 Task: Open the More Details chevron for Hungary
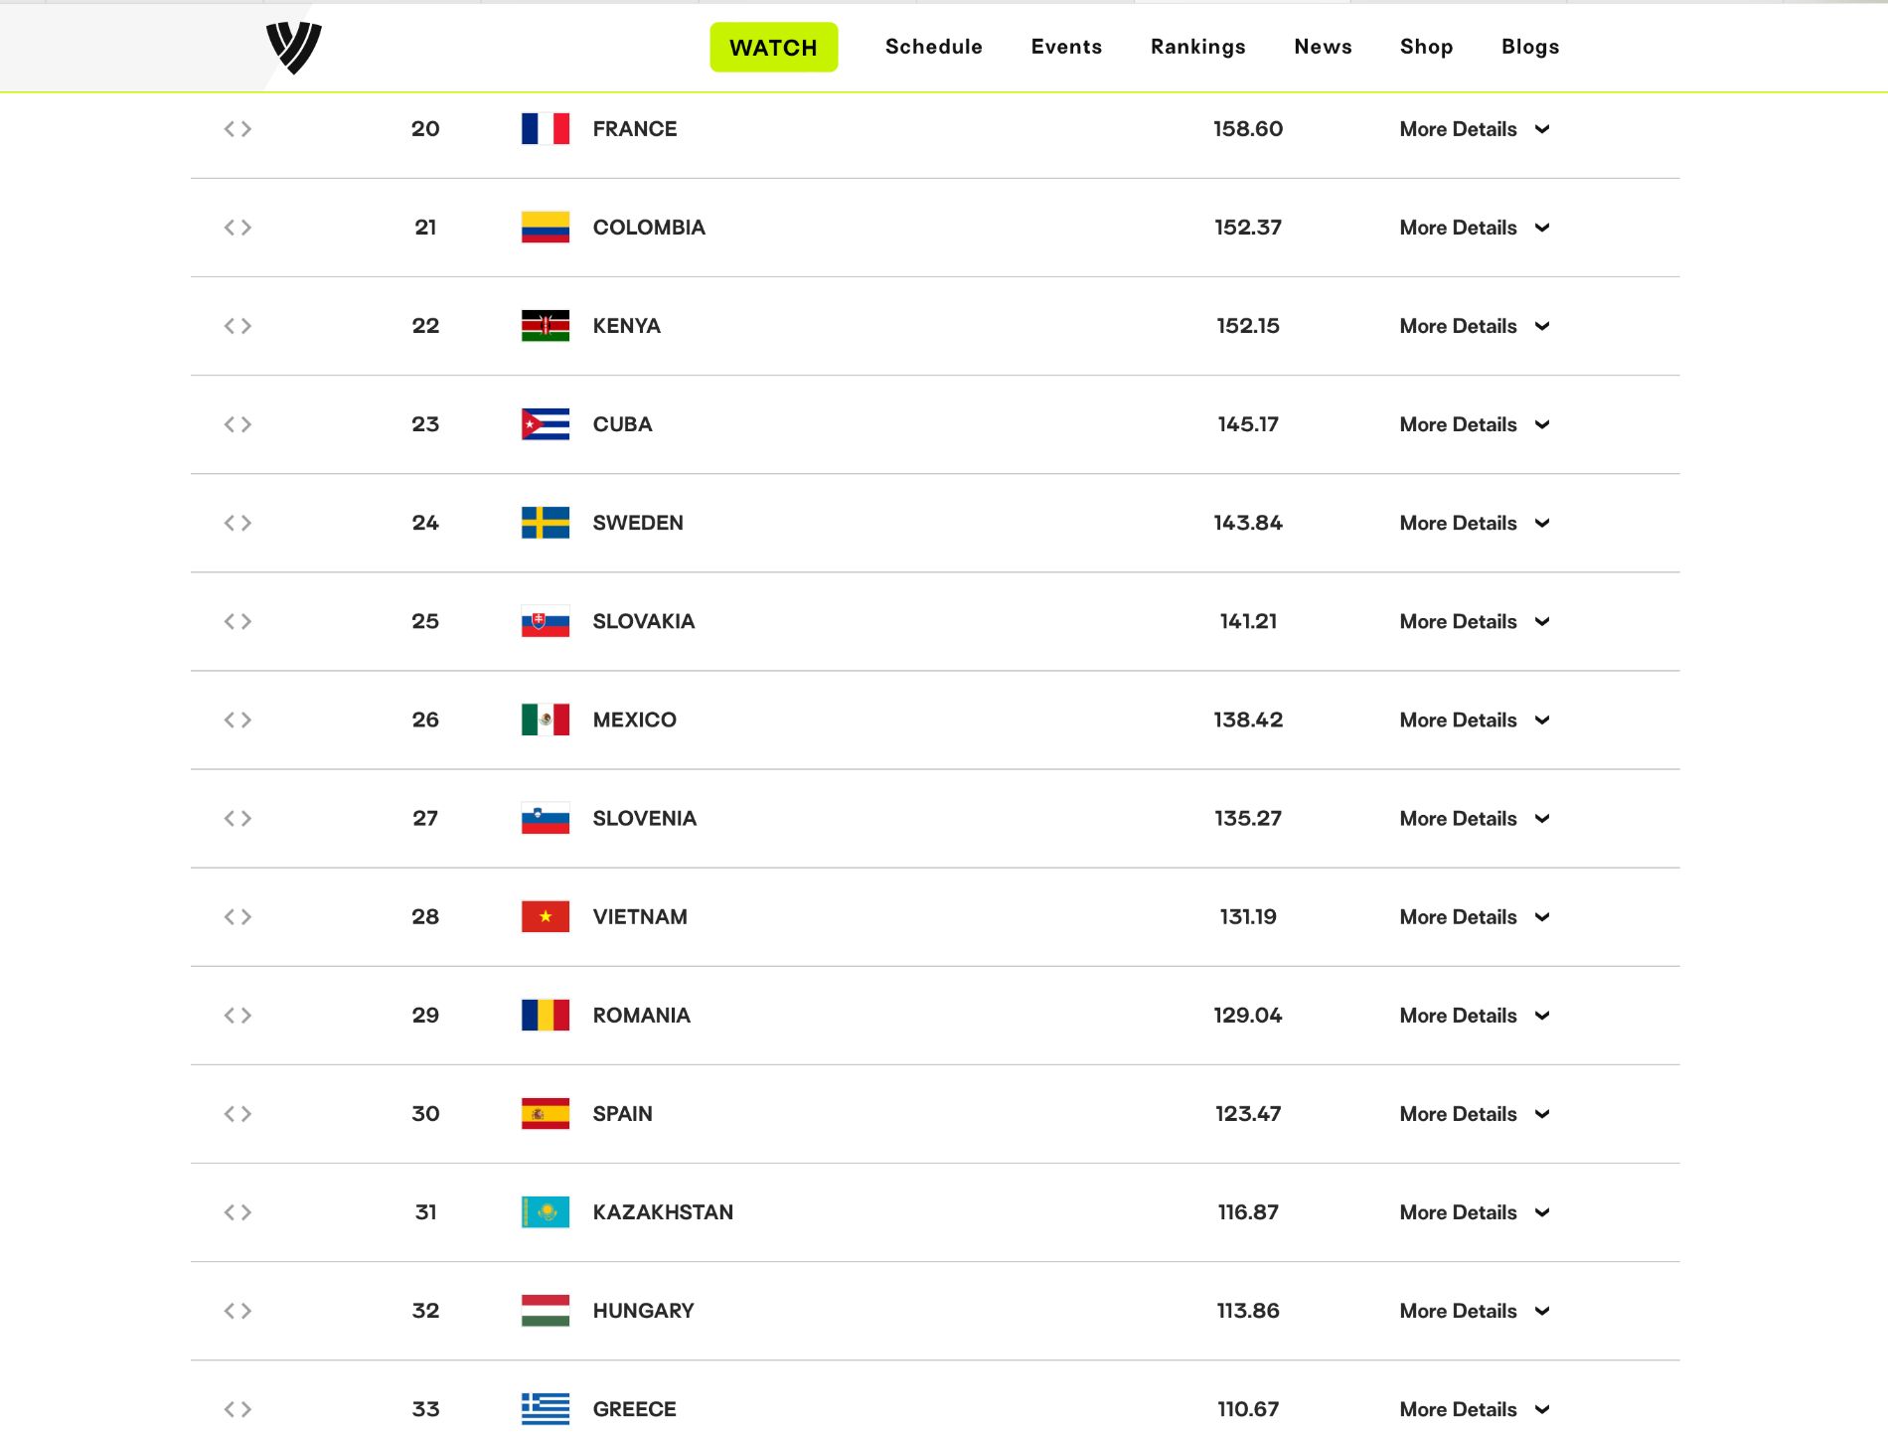click(1542, 1311)
